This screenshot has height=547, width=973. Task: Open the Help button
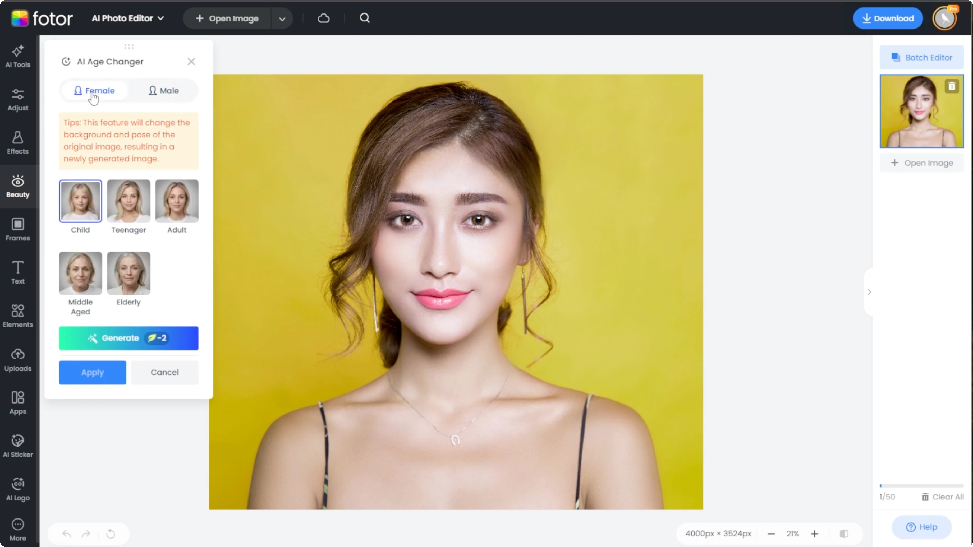922,527
